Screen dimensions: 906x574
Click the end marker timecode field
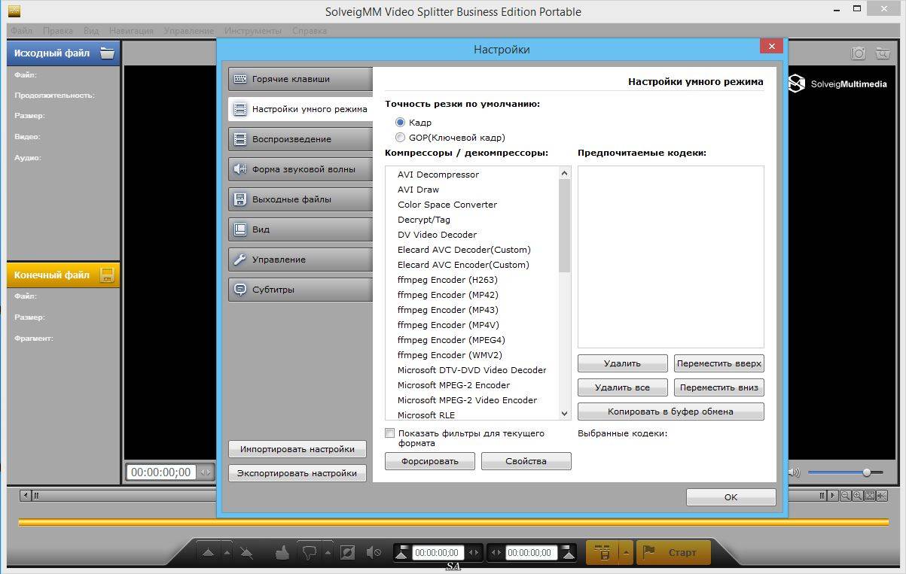pyautogui.click(x=531, y=553)
